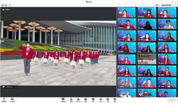Select the live venue feed thumbnail in gallery
This screenshot has width=178, height=103.
coord(147,59)
